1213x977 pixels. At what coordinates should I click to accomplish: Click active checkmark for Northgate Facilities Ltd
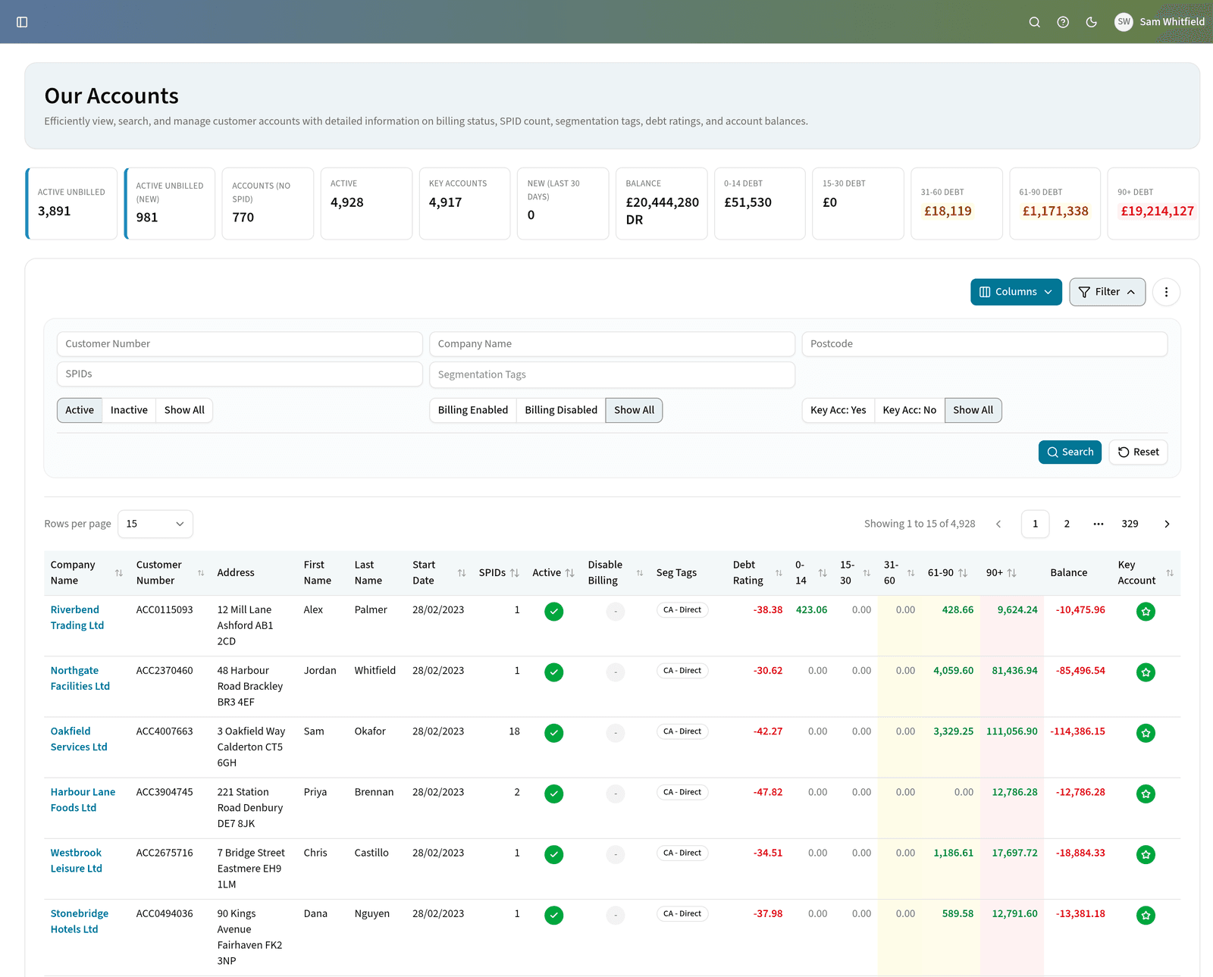pos(554,672)
